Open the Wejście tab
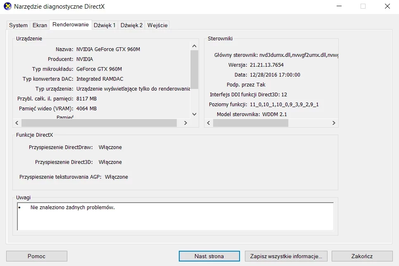This screenshot has height=266, width=399. click(157, 25)
